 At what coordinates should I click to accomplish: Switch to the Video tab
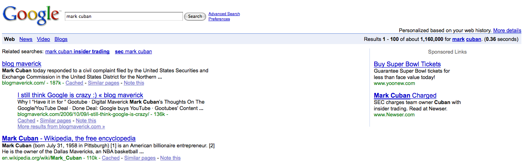coord(43,39)
